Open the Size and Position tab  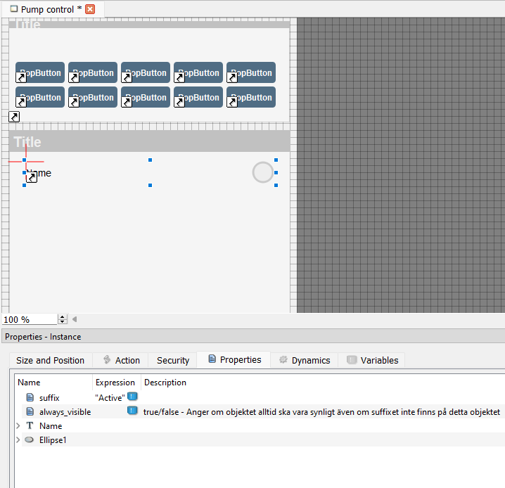pyautogui.click(x=50, y=360)
